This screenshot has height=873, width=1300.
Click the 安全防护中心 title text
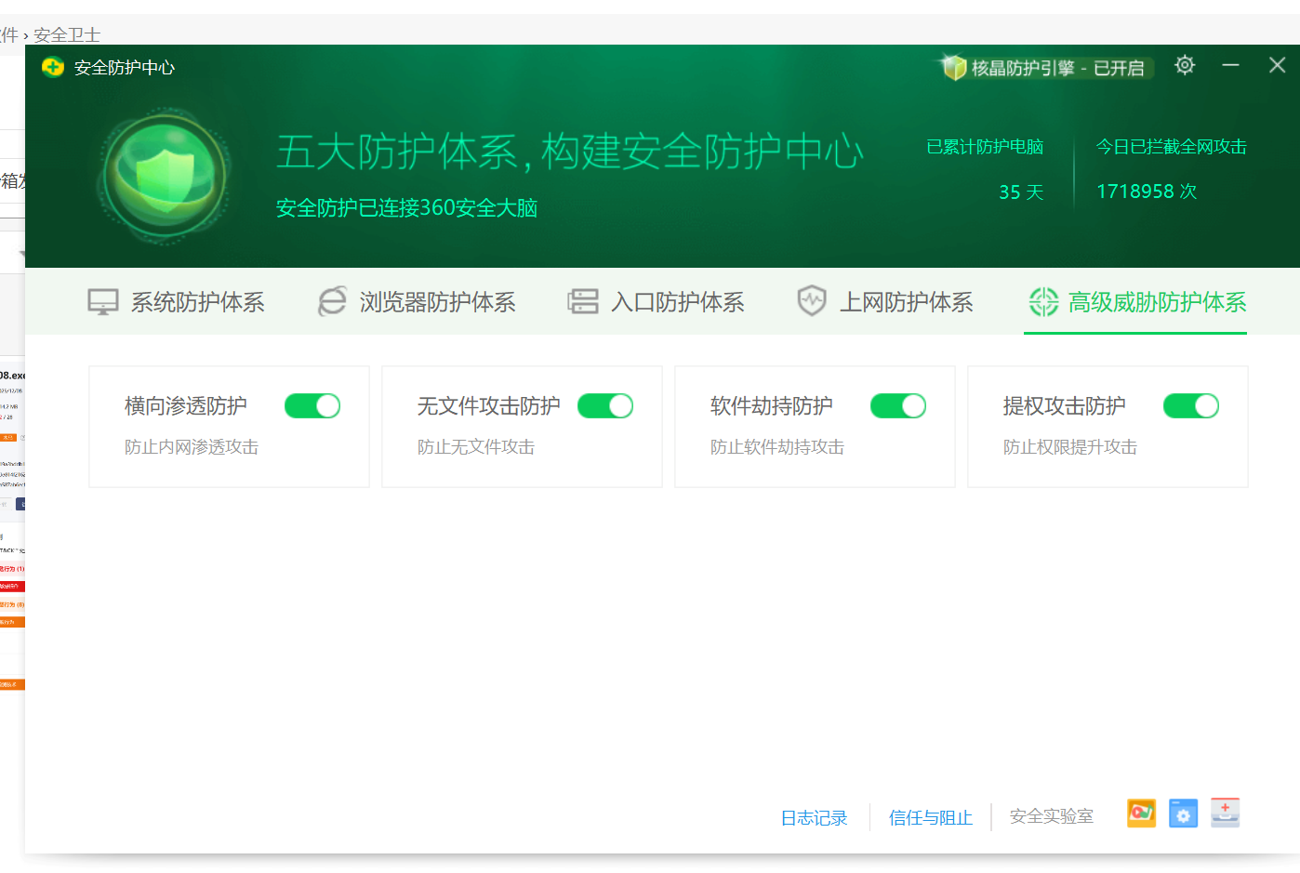pos(125,68)
